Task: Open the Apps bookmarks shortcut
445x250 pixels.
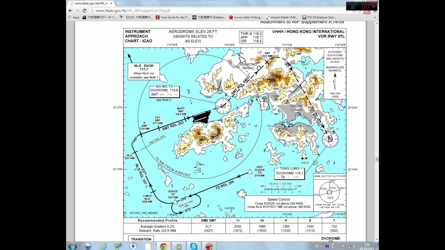Action: 74,17
